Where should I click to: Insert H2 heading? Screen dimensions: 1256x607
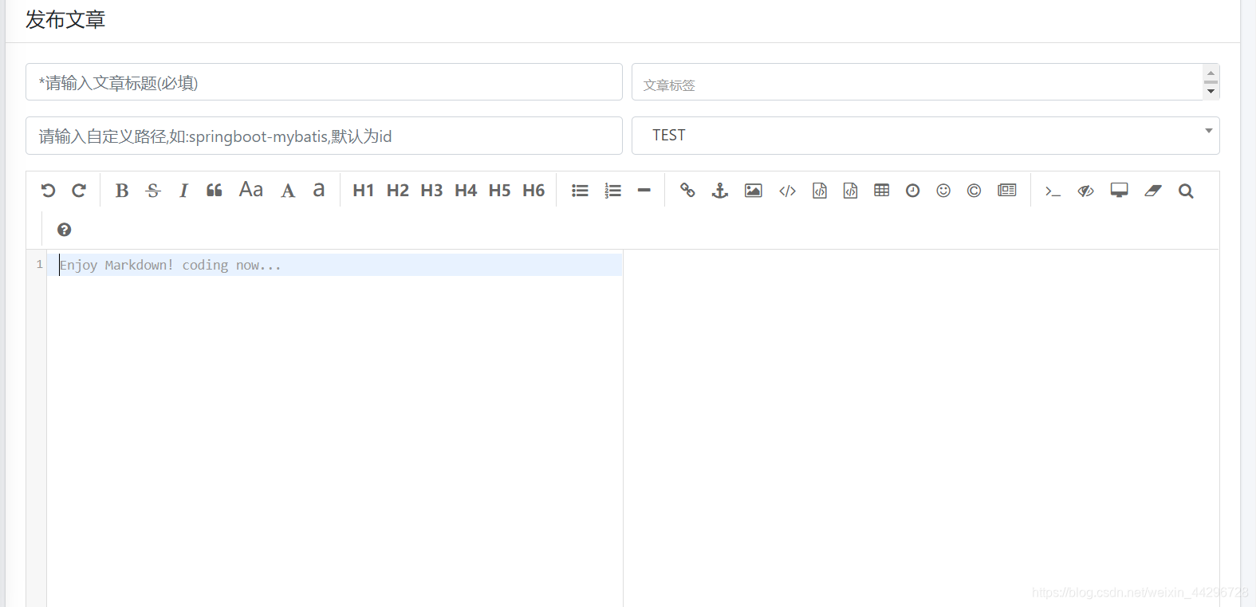click(397, 191)
